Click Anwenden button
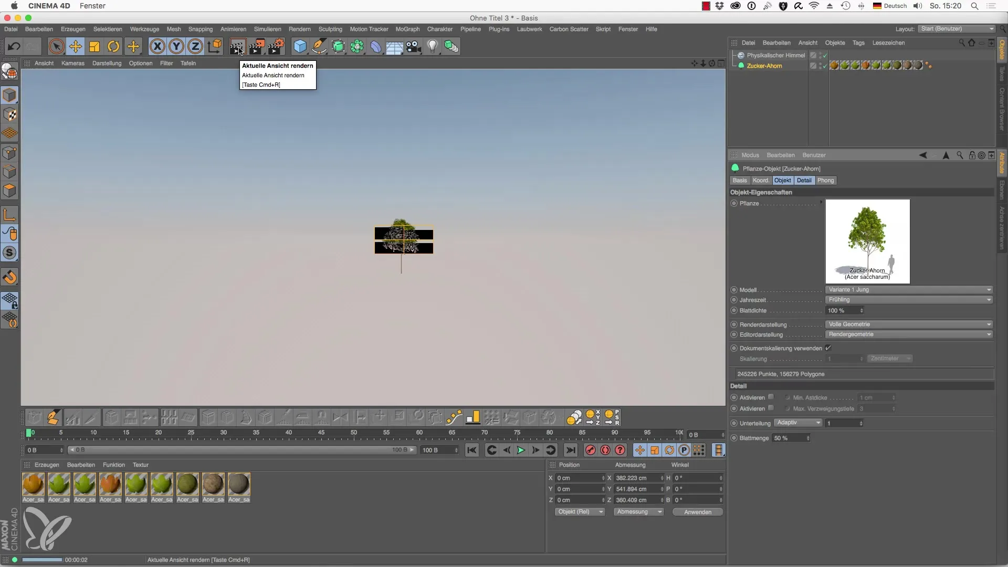Screen dimensions: 1008x567 [x=697, y=512]
